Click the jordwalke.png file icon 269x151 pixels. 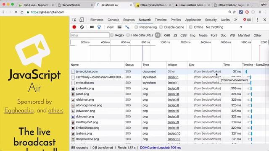click(x=73, y=89)
